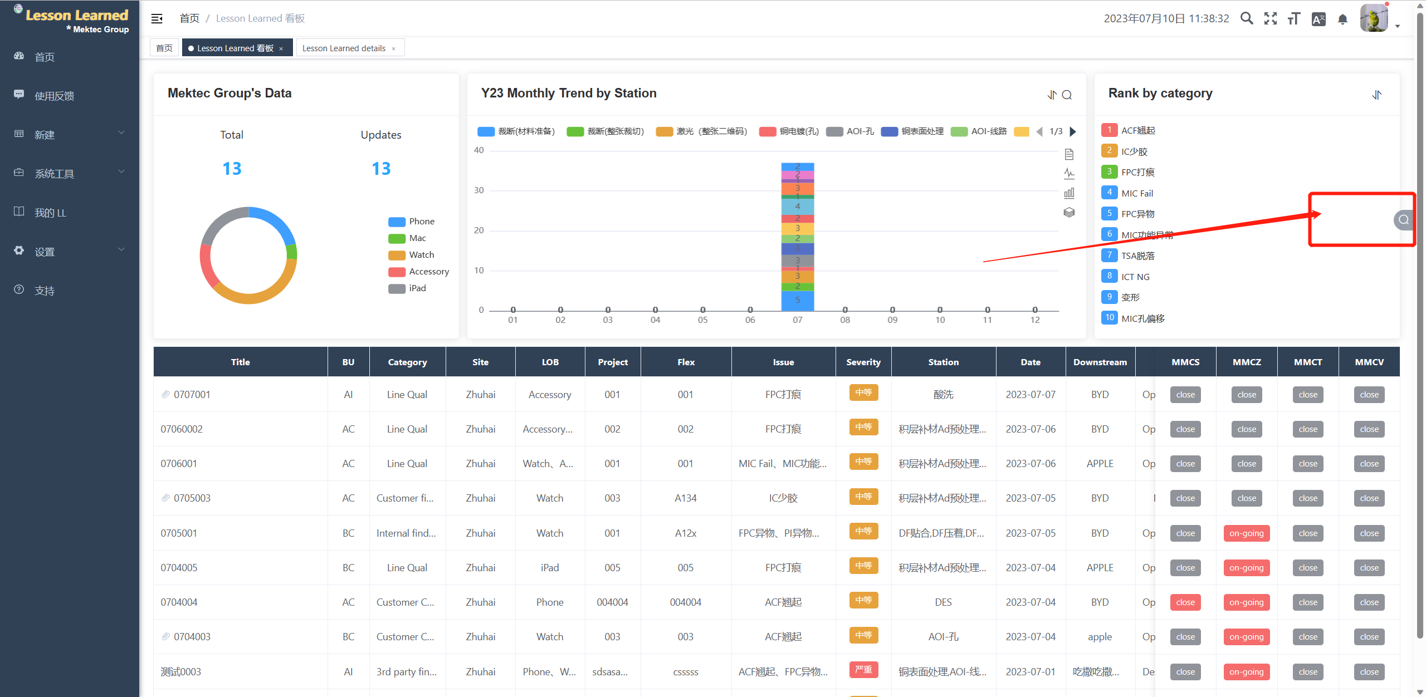Click the Accessory red legend swatch

[x=397, y=272]
